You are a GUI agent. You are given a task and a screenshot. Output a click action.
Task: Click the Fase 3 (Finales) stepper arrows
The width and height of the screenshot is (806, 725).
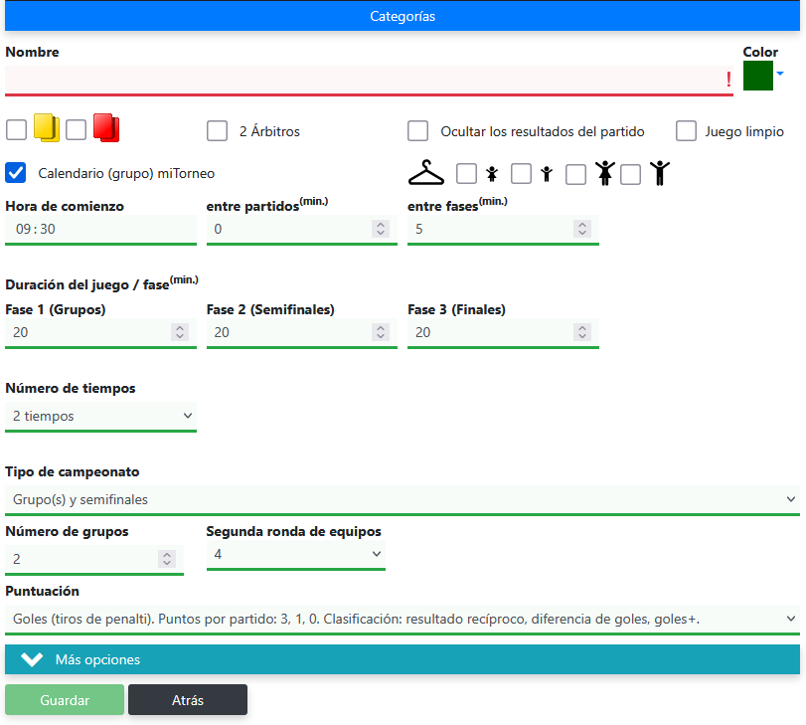pos(581,332)
